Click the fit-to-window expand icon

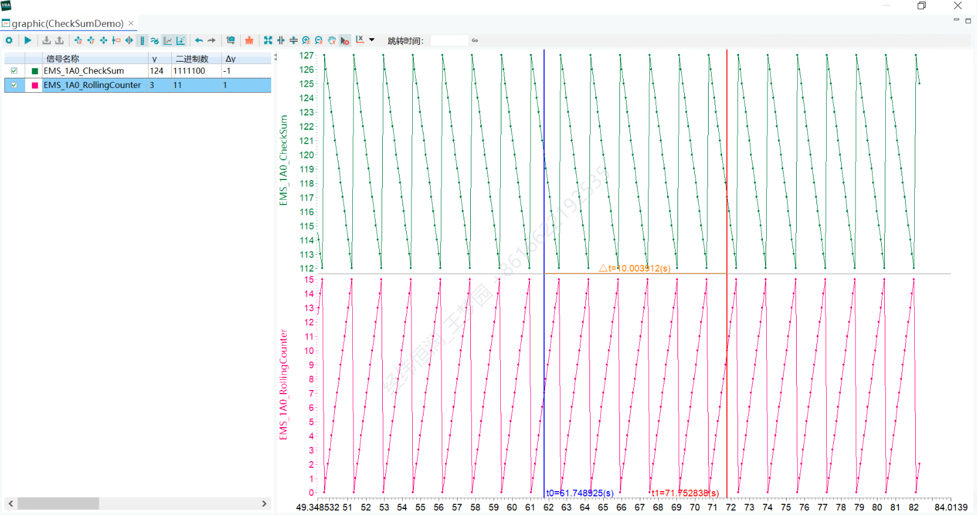point(268,41)
